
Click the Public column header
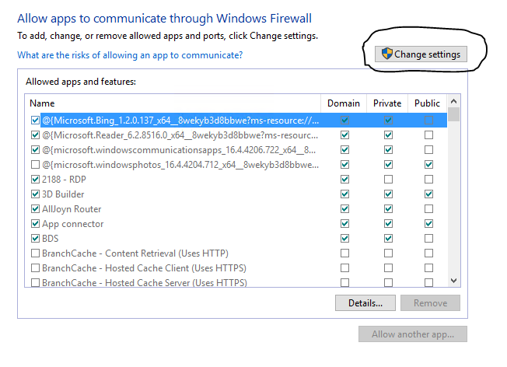[427, 103]
